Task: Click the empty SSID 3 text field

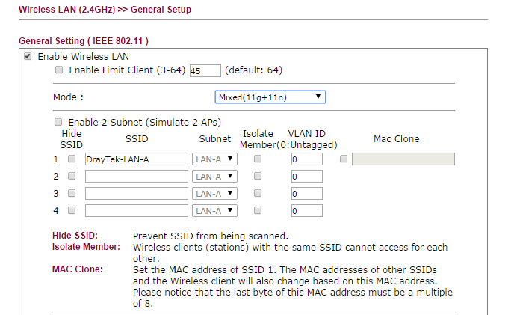Action: click(x=136, y=194)
